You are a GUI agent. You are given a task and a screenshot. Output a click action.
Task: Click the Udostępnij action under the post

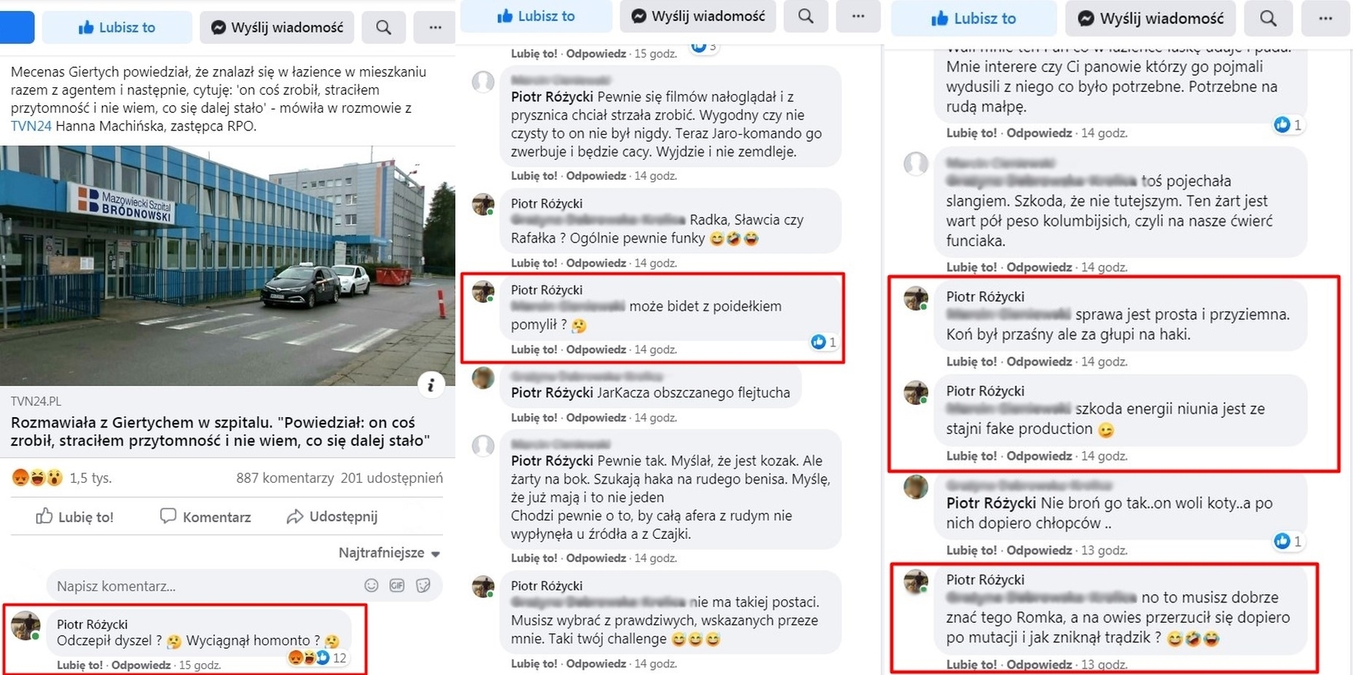[332, 517]
